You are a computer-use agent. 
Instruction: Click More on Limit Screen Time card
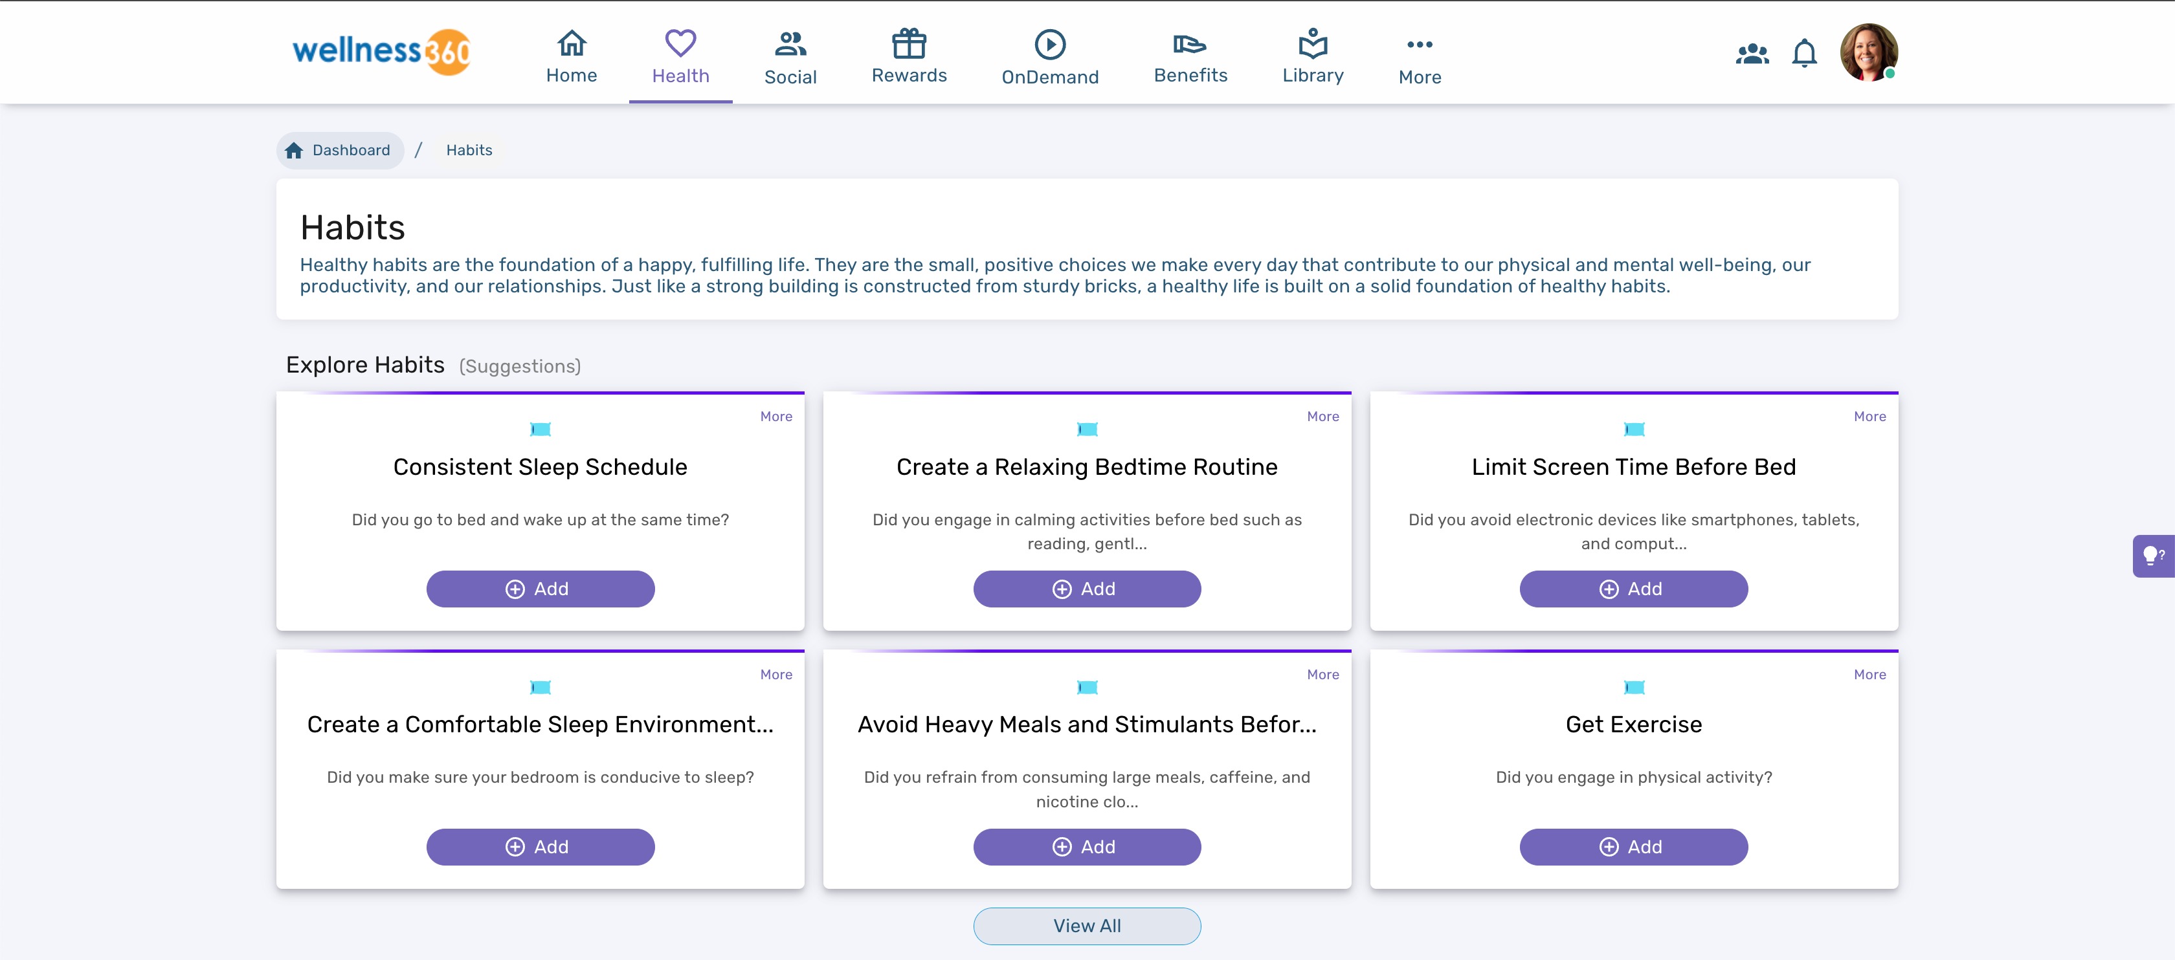coord(1869,416)
